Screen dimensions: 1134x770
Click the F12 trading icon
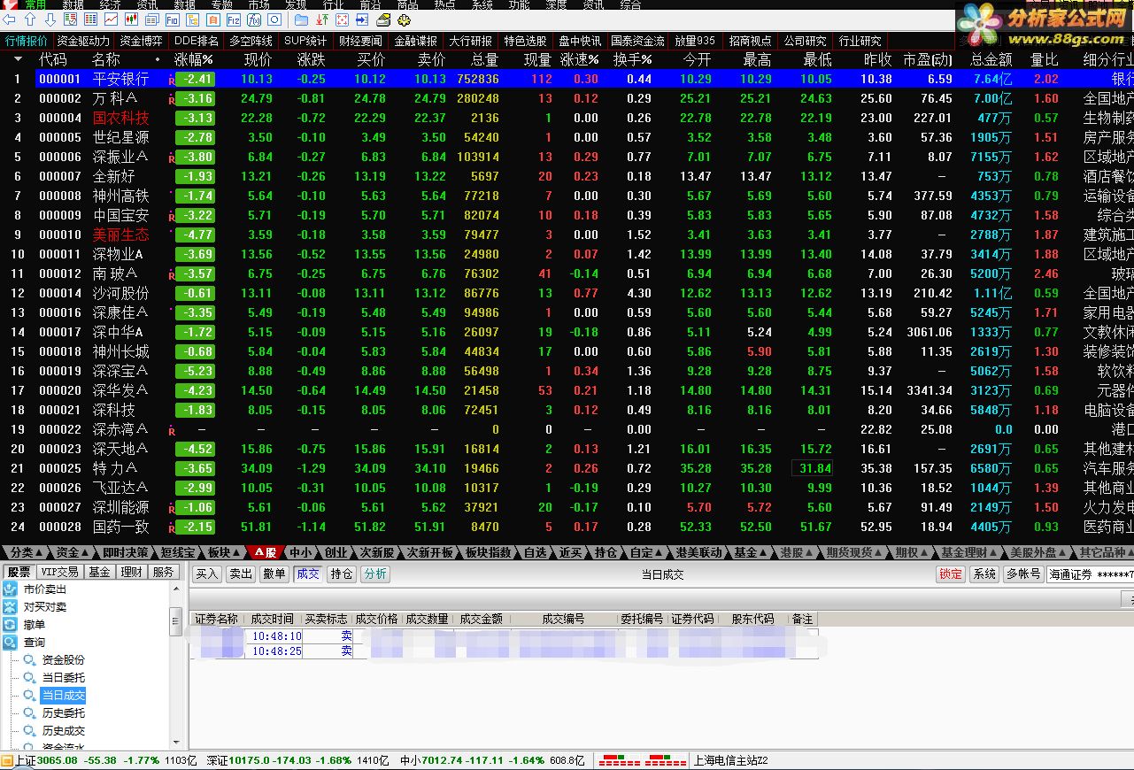coord(234,19)
